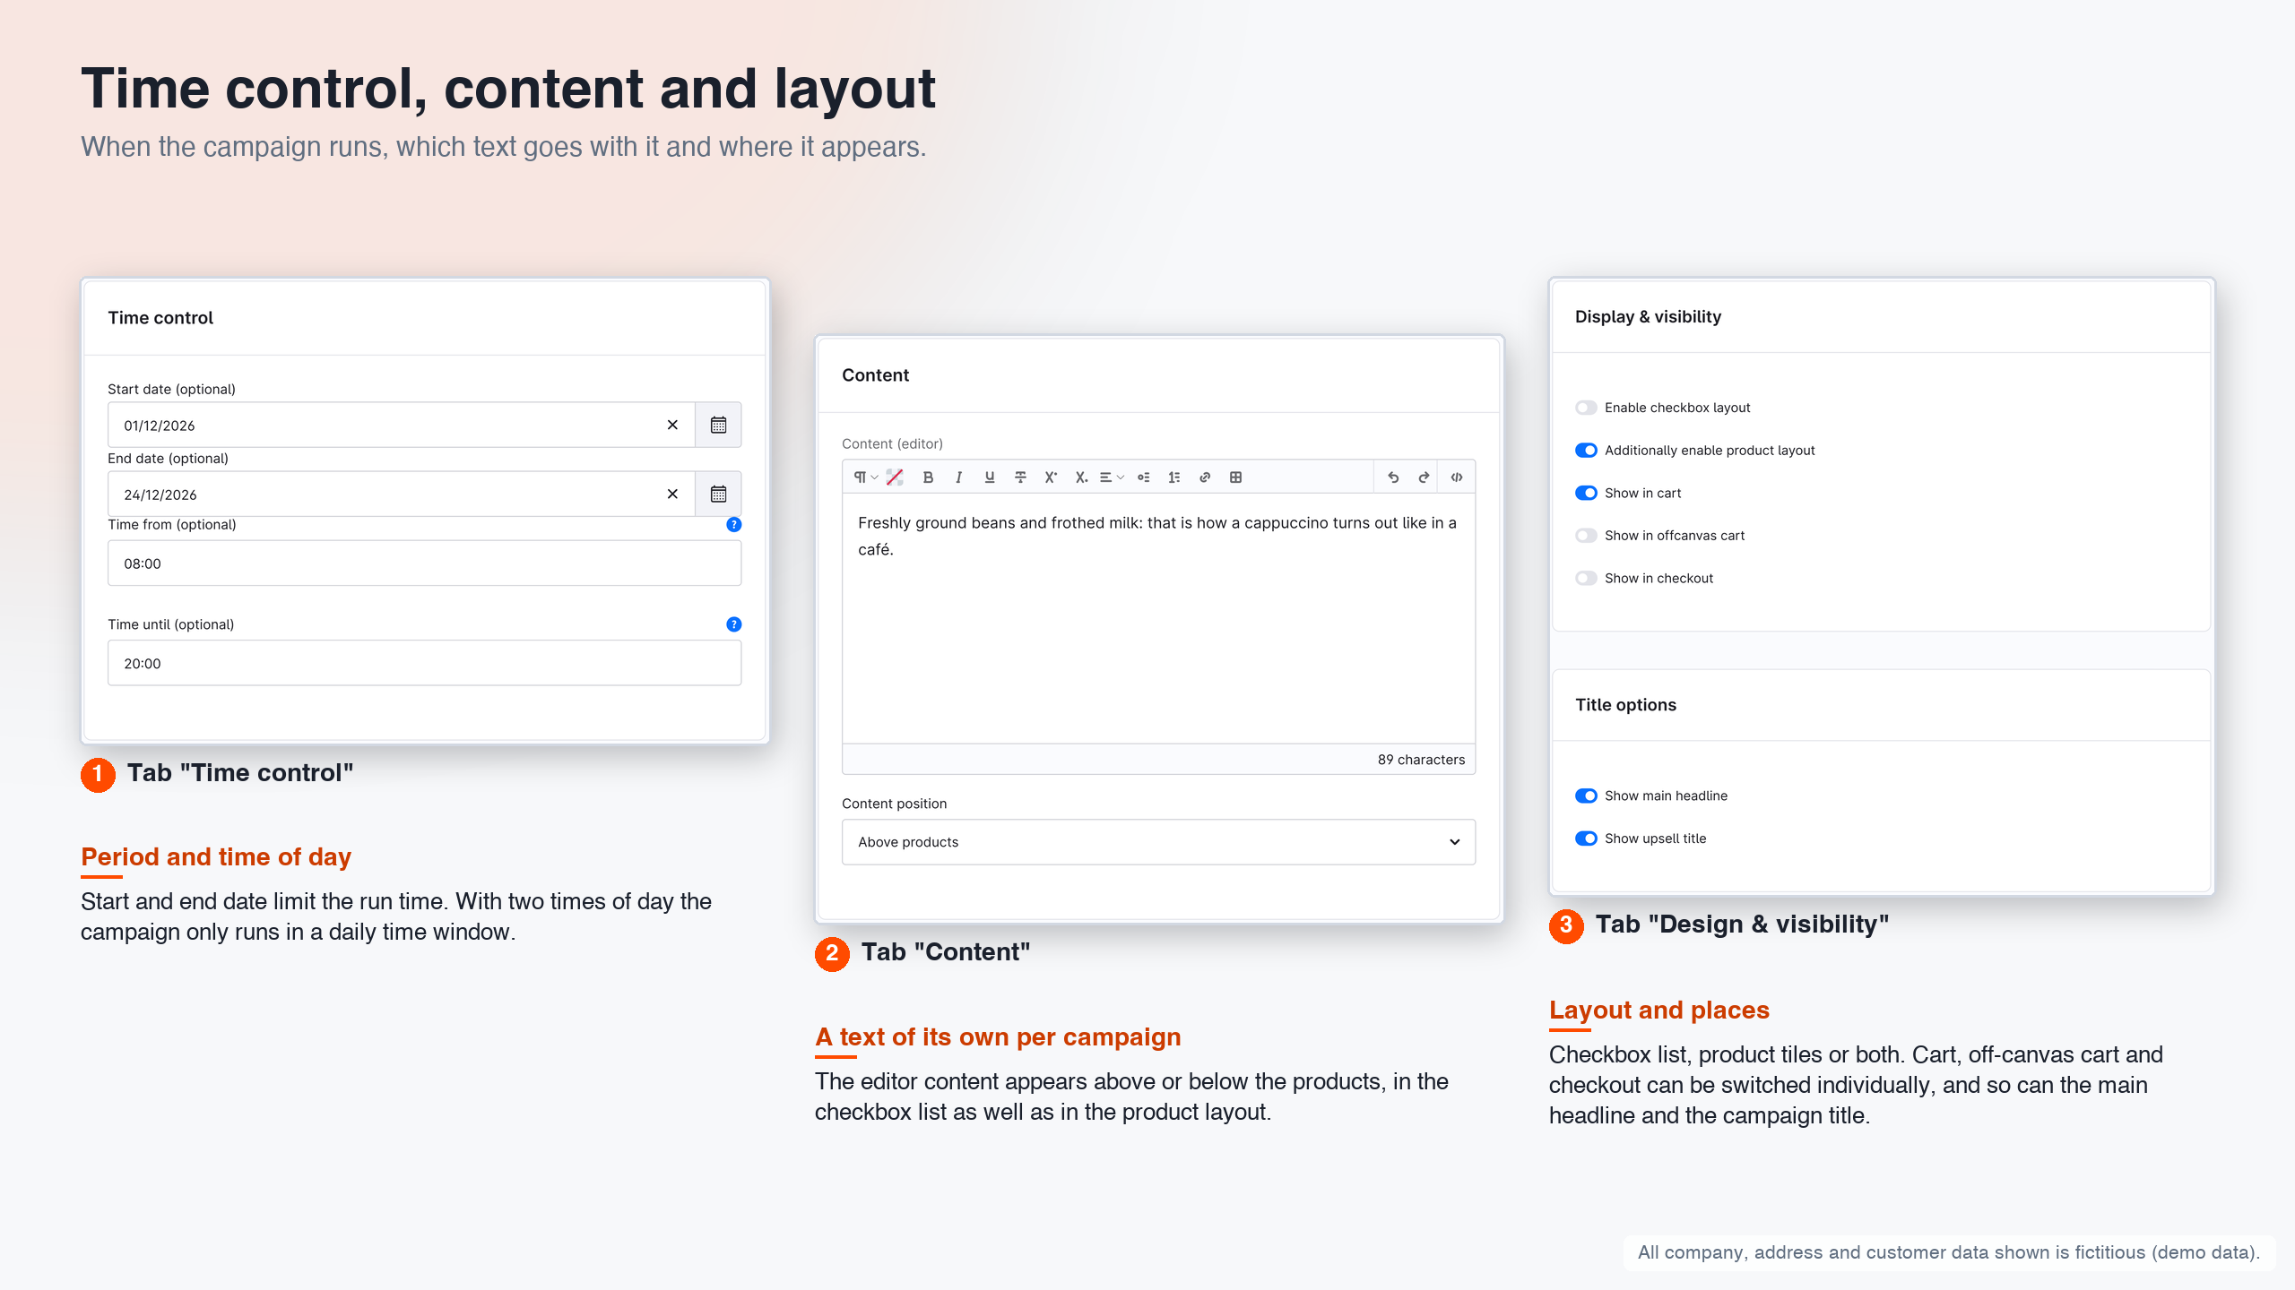Enable the checkbox layout toggle
Image resolution: width=2295 pixels, height=1290 pixels.
pyautogui.click(x=1586, y=408)
